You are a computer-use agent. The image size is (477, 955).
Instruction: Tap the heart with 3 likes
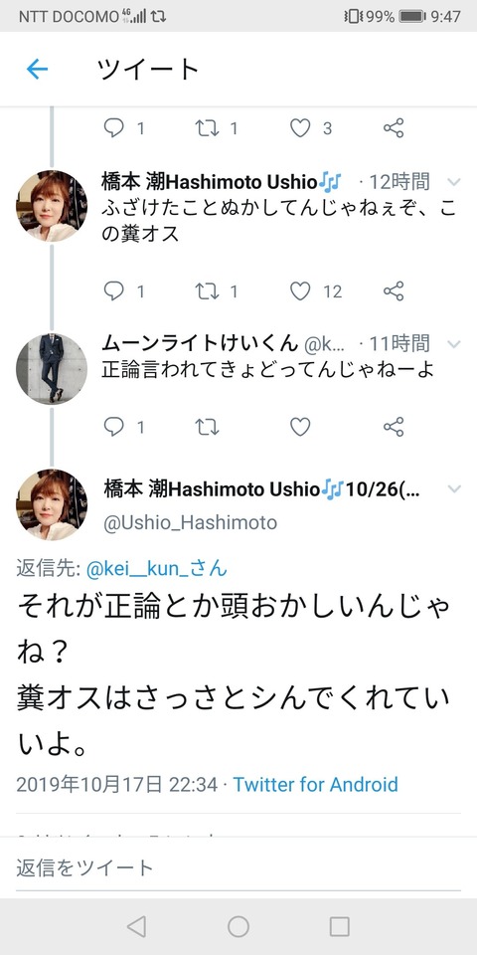point(300,128)
